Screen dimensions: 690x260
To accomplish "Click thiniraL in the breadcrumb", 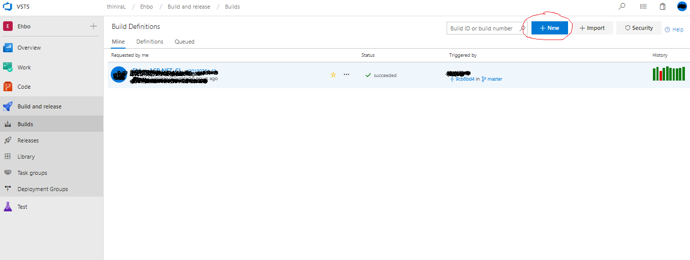I will (x=116, y=7).
